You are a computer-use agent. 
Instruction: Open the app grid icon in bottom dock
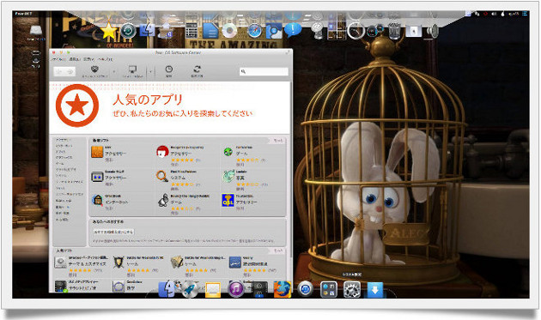(x=328, y=289)
